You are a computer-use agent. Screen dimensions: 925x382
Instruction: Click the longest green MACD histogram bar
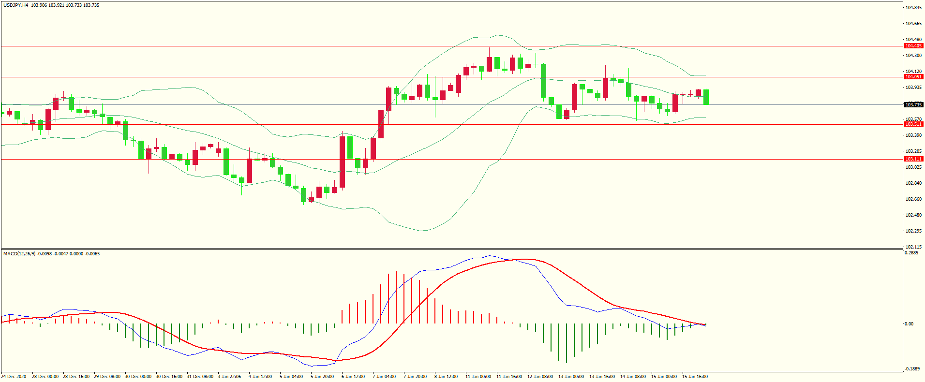click(567, 343)
